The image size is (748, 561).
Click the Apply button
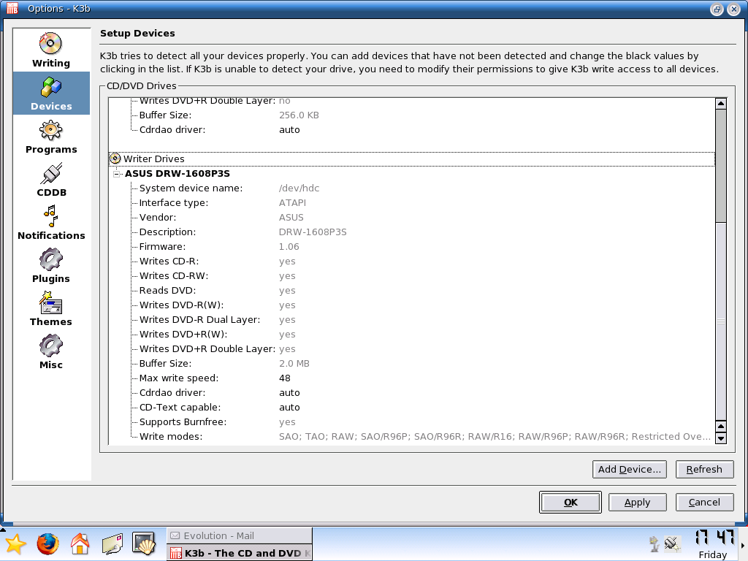click(637, 503)
